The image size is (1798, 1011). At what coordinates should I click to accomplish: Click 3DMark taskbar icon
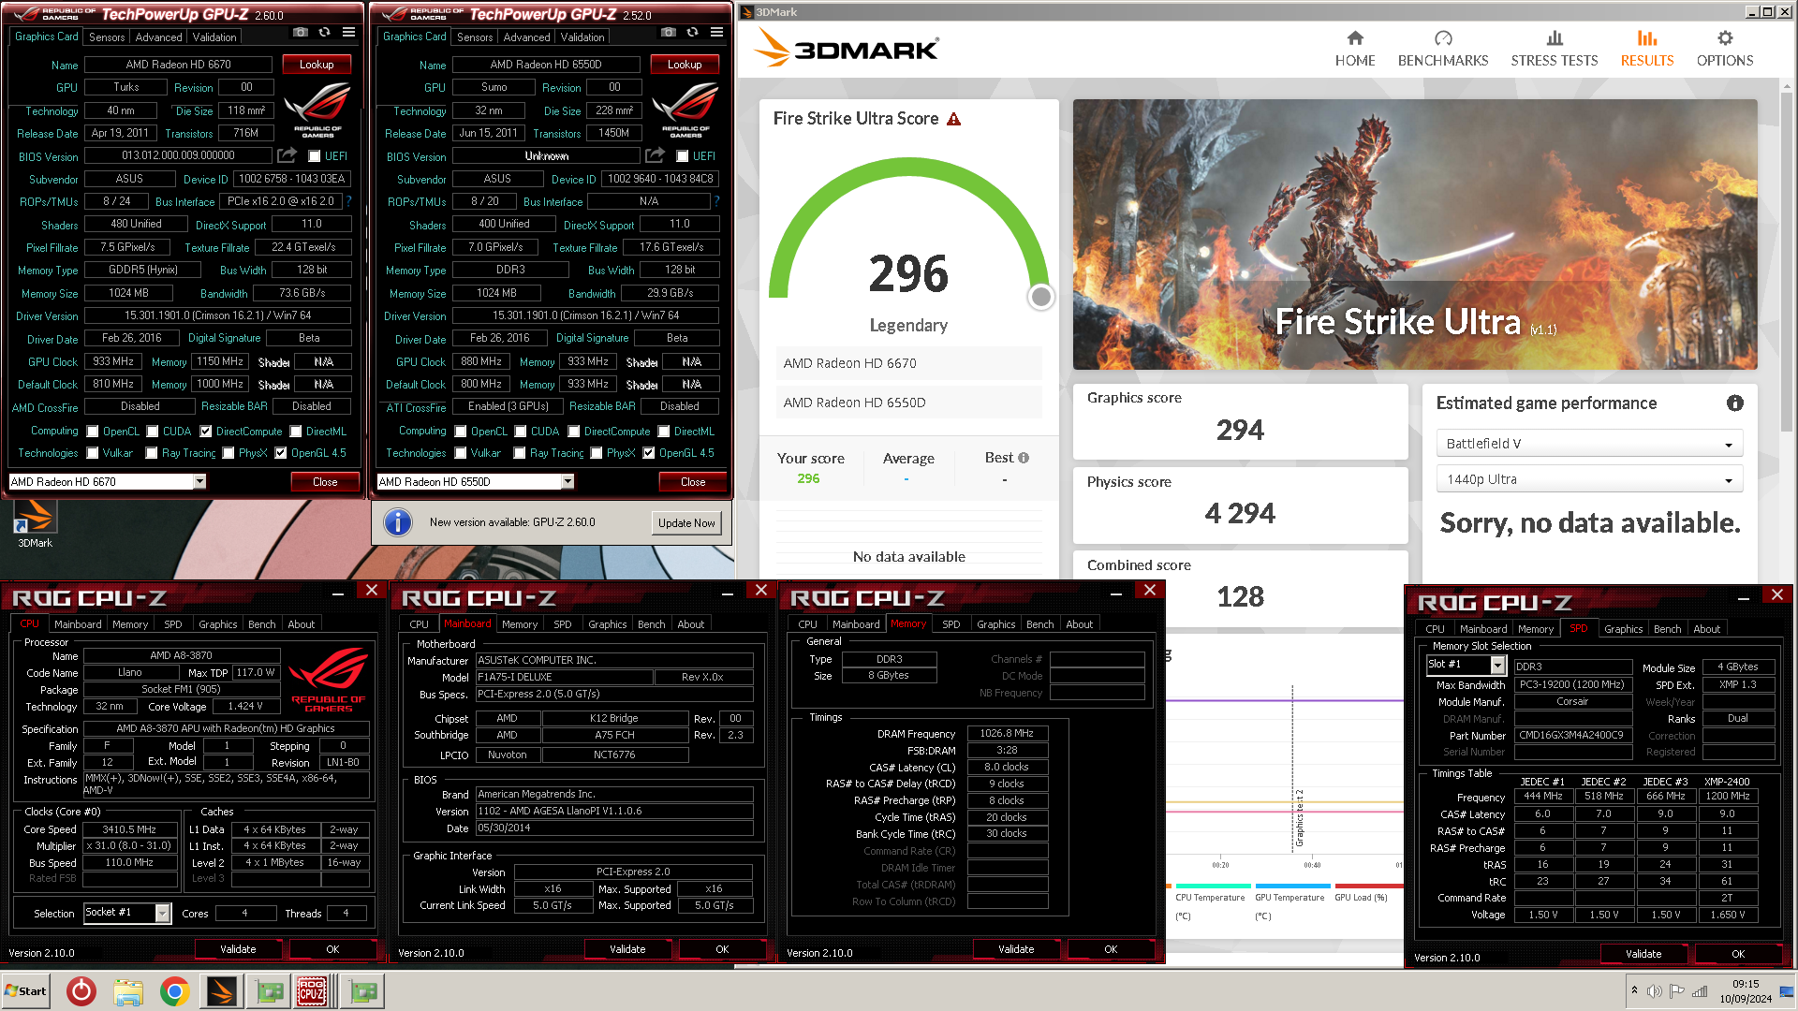pos(221,991)
